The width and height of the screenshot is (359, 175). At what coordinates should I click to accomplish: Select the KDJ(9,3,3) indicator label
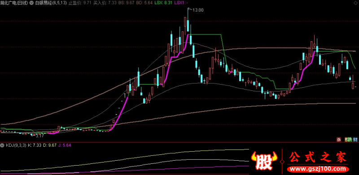pyautogui.click(x=16, y=145)
